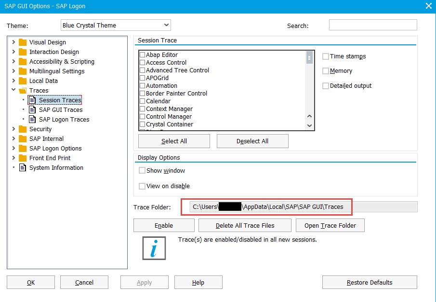The width and height of the screenshot is (436, 302).
Task: Click the Visual Design folder icon
Action: click(23, 42)
